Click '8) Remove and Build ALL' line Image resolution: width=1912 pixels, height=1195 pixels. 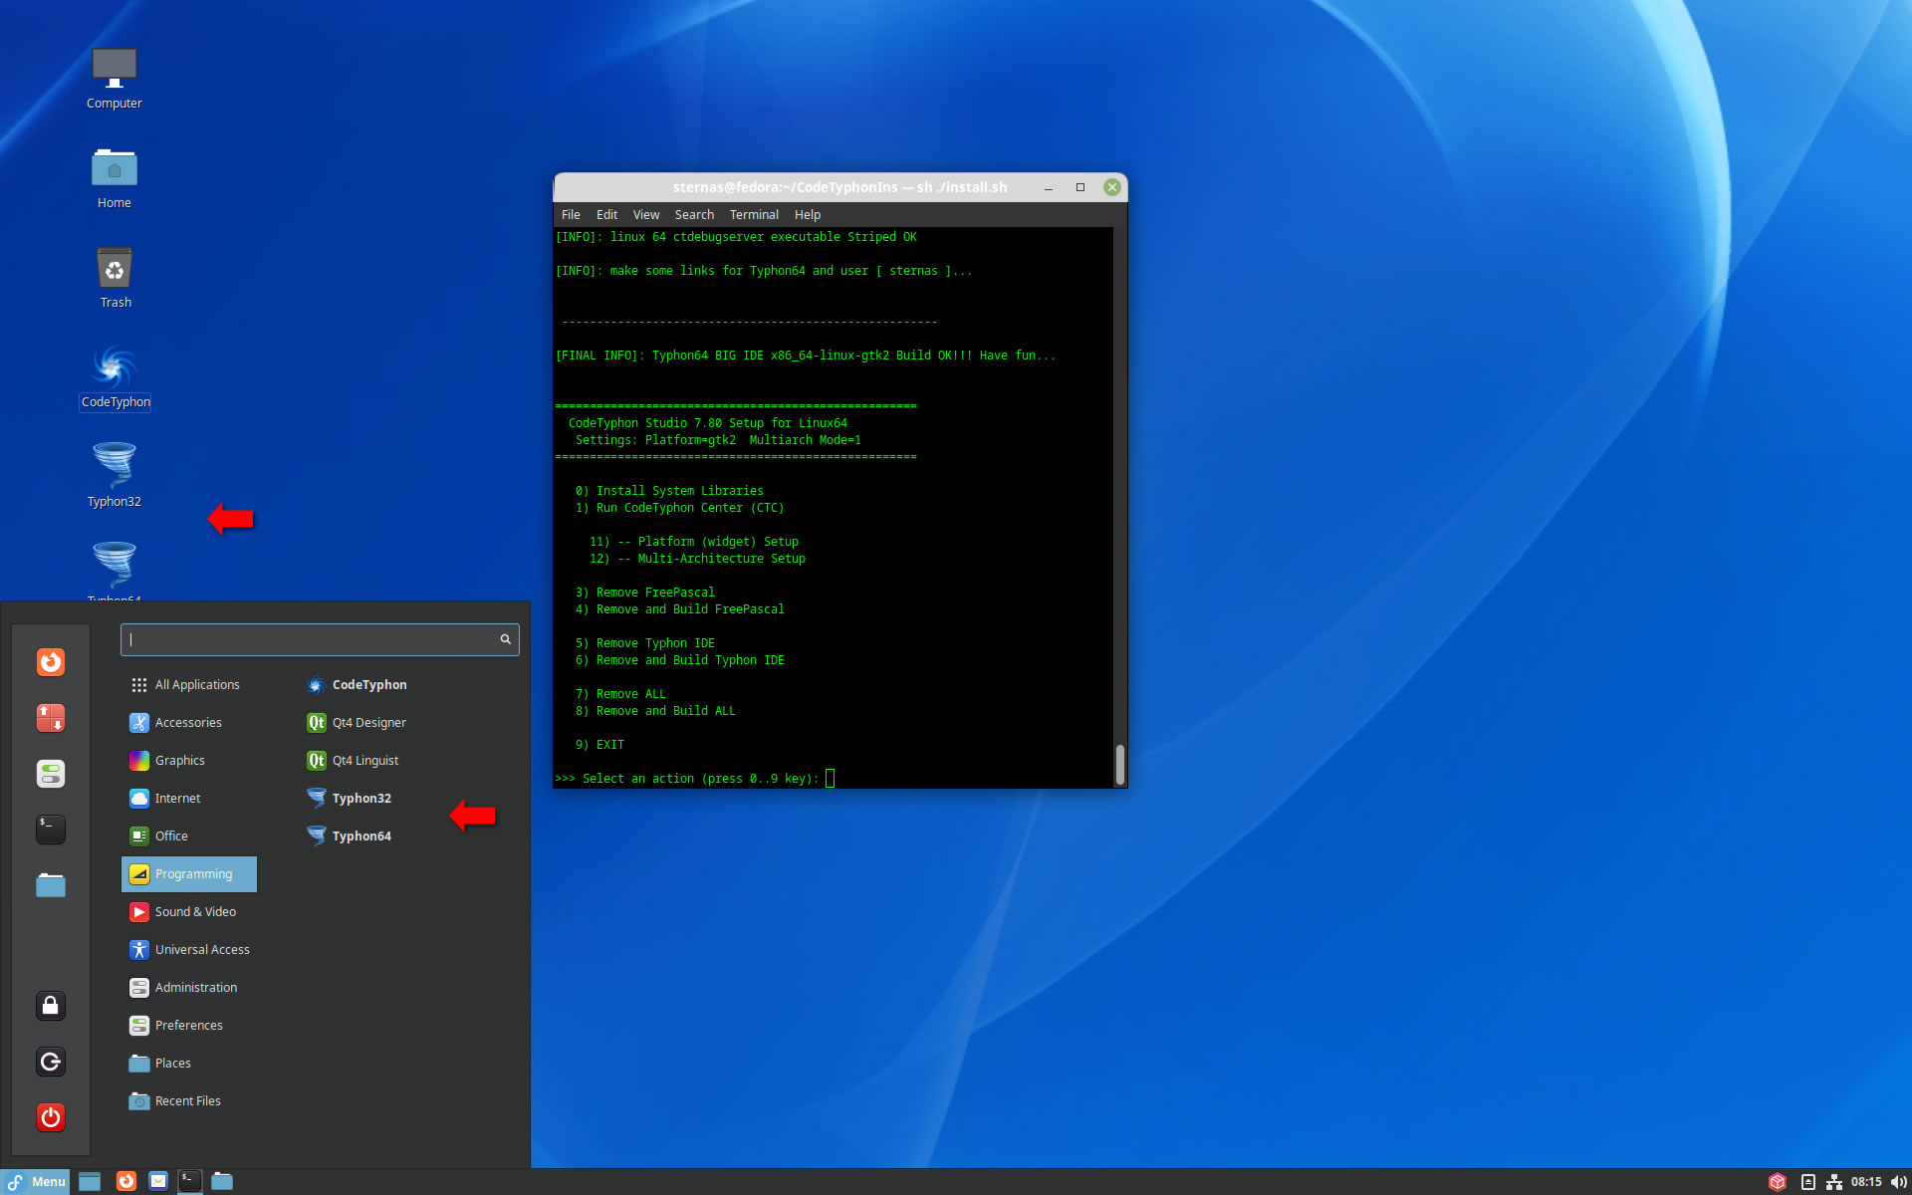tap(655, 711)
